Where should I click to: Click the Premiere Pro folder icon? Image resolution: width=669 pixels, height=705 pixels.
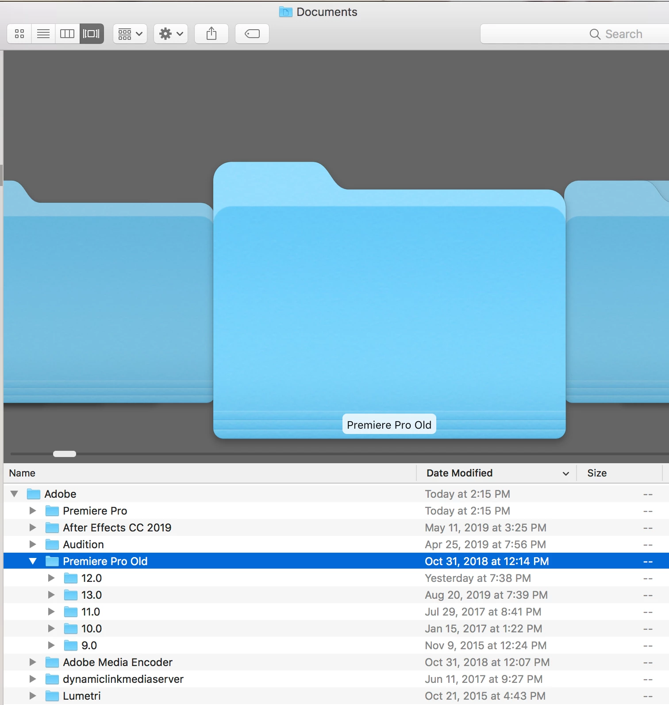pos(52,511)
